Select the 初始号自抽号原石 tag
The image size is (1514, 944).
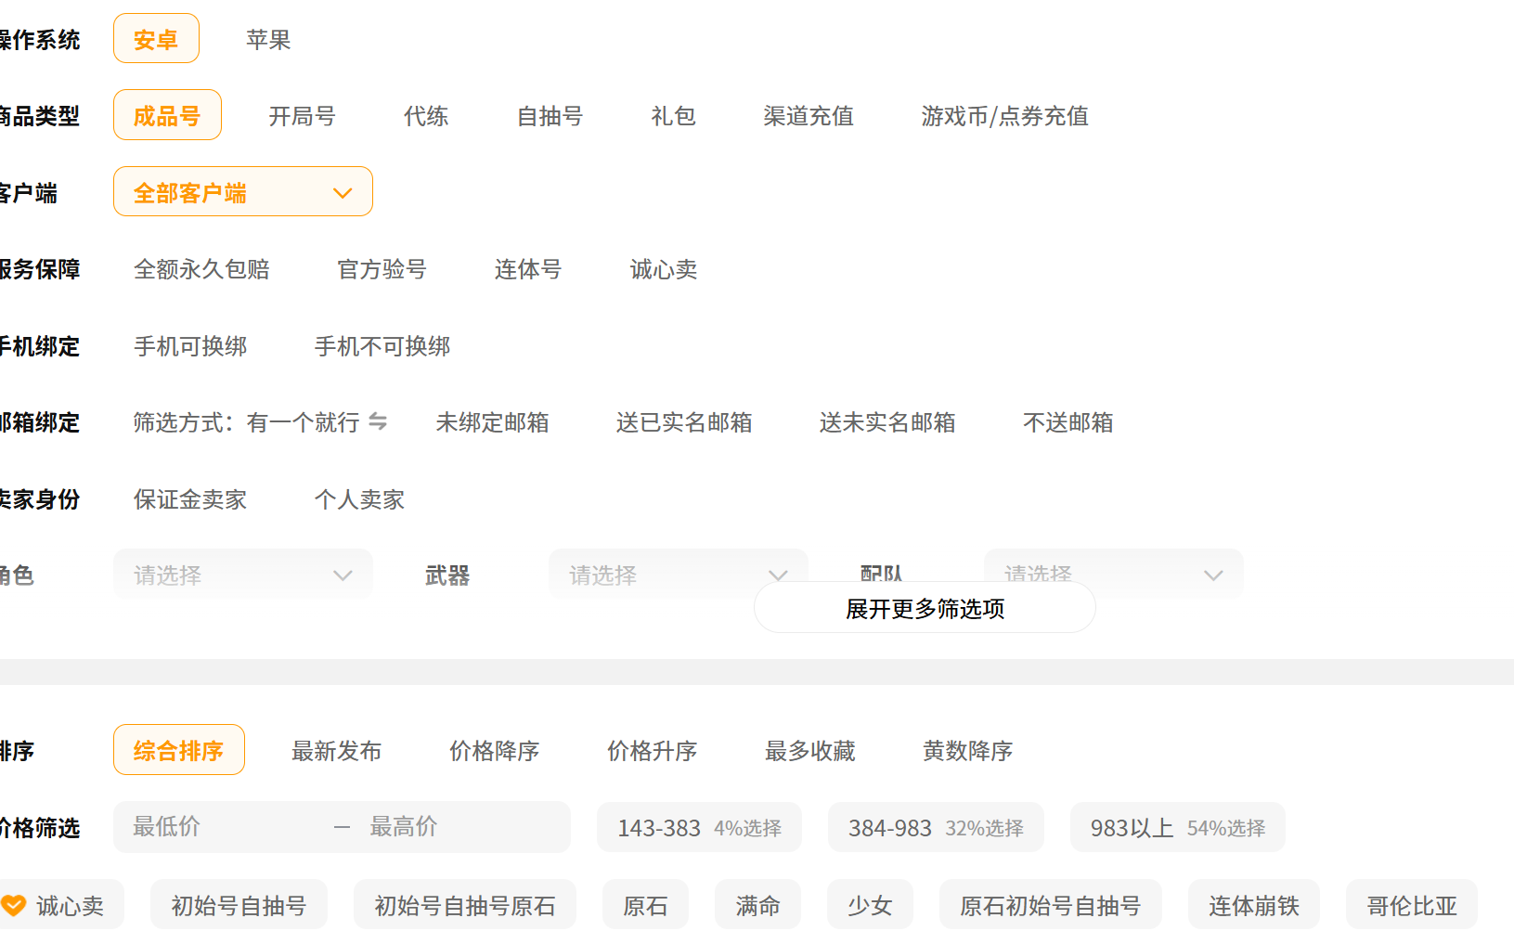pyautogui.click(x=464, y=905)
